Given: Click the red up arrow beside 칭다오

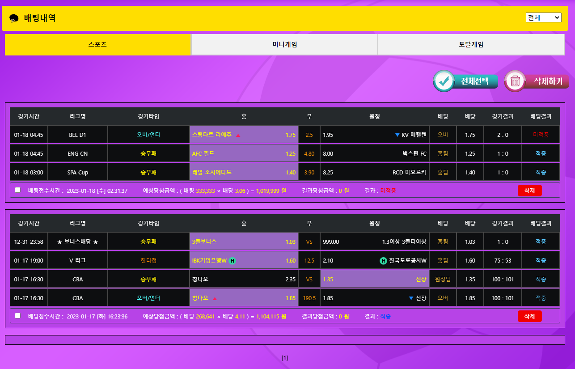Looking at the screenshot, I should point(215,298).
